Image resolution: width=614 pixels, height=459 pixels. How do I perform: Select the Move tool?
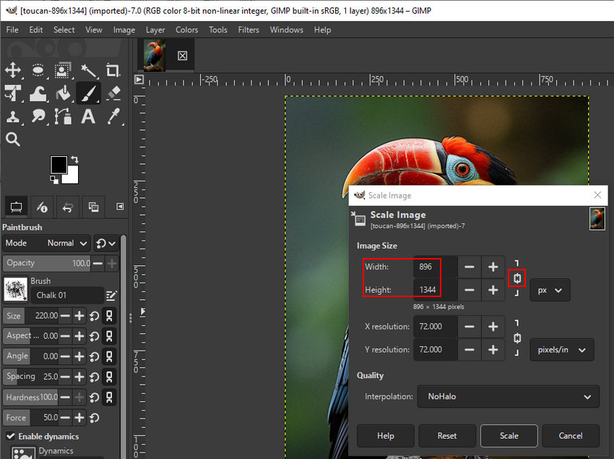click(x=13, y=71)
